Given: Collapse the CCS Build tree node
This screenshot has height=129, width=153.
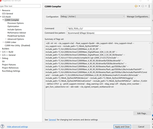Looking at the screenshot, I should (1, 17).
